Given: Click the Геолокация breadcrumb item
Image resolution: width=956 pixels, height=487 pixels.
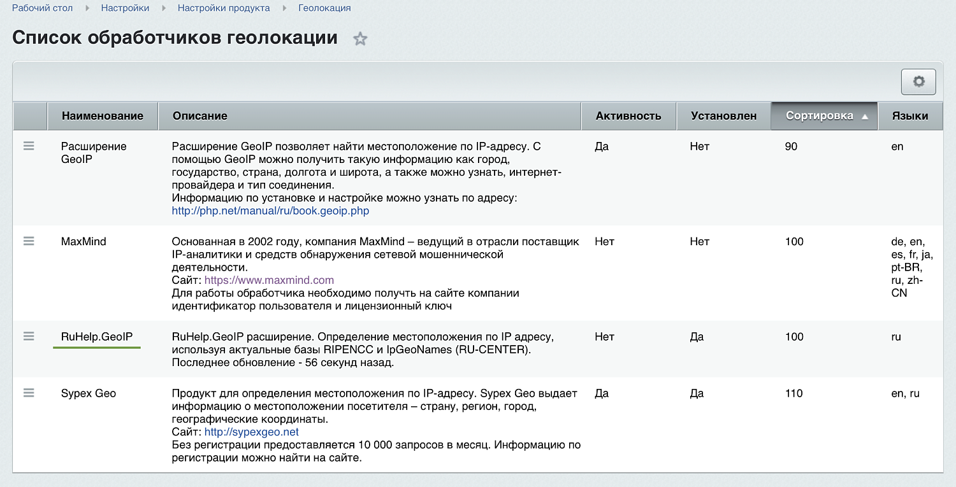Looking at the screenshot, I should pyautogui.click(x=325, y=8).
